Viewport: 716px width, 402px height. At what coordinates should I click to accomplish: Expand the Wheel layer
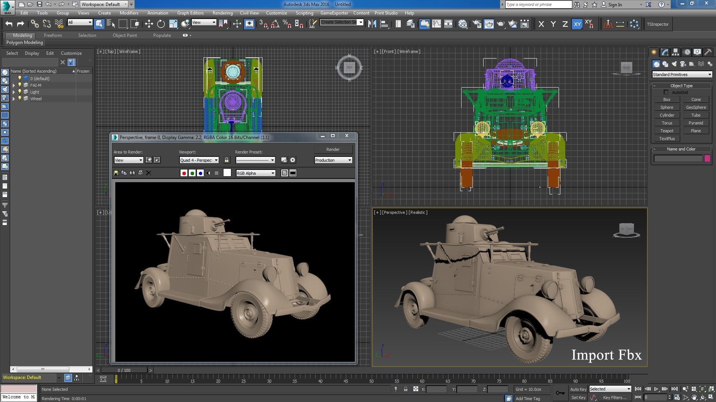pos(14,99)
